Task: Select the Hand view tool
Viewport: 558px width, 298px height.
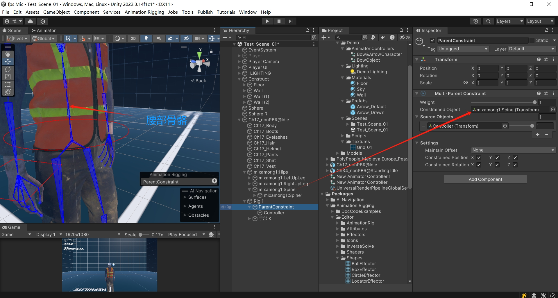Action: [8, 54]
